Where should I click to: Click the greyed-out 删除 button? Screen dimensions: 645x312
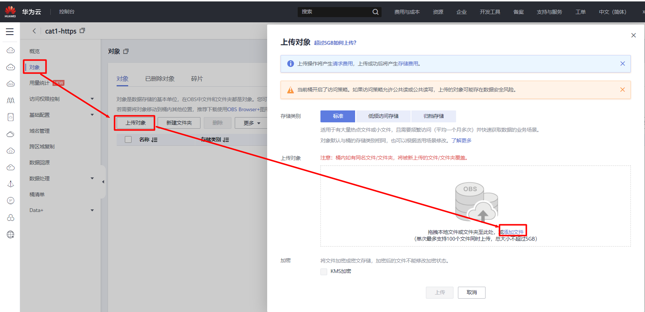tap(218, 123)
